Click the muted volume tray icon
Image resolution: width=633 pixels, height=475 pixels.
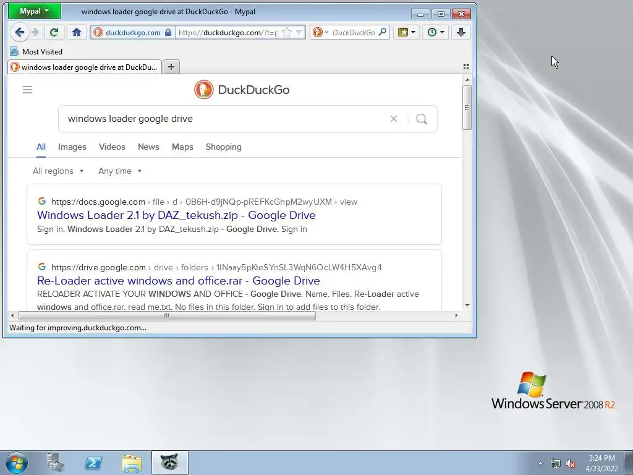(x=571, y=463)
